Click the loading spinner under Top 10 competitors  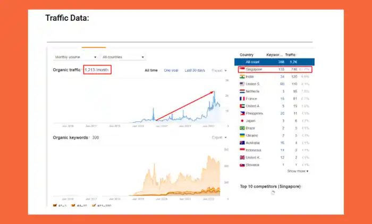pyautogui.click(x=273, y=193)
